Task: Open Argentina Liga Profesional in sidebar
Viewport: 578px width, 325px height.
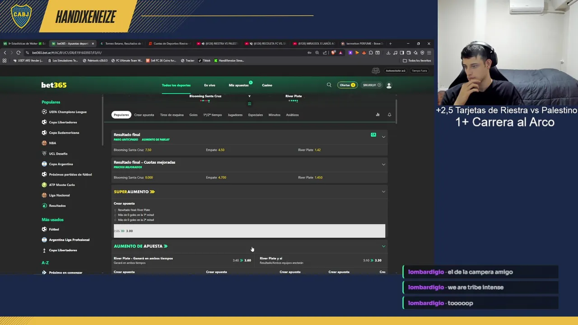Action: (x=69, y=240)
